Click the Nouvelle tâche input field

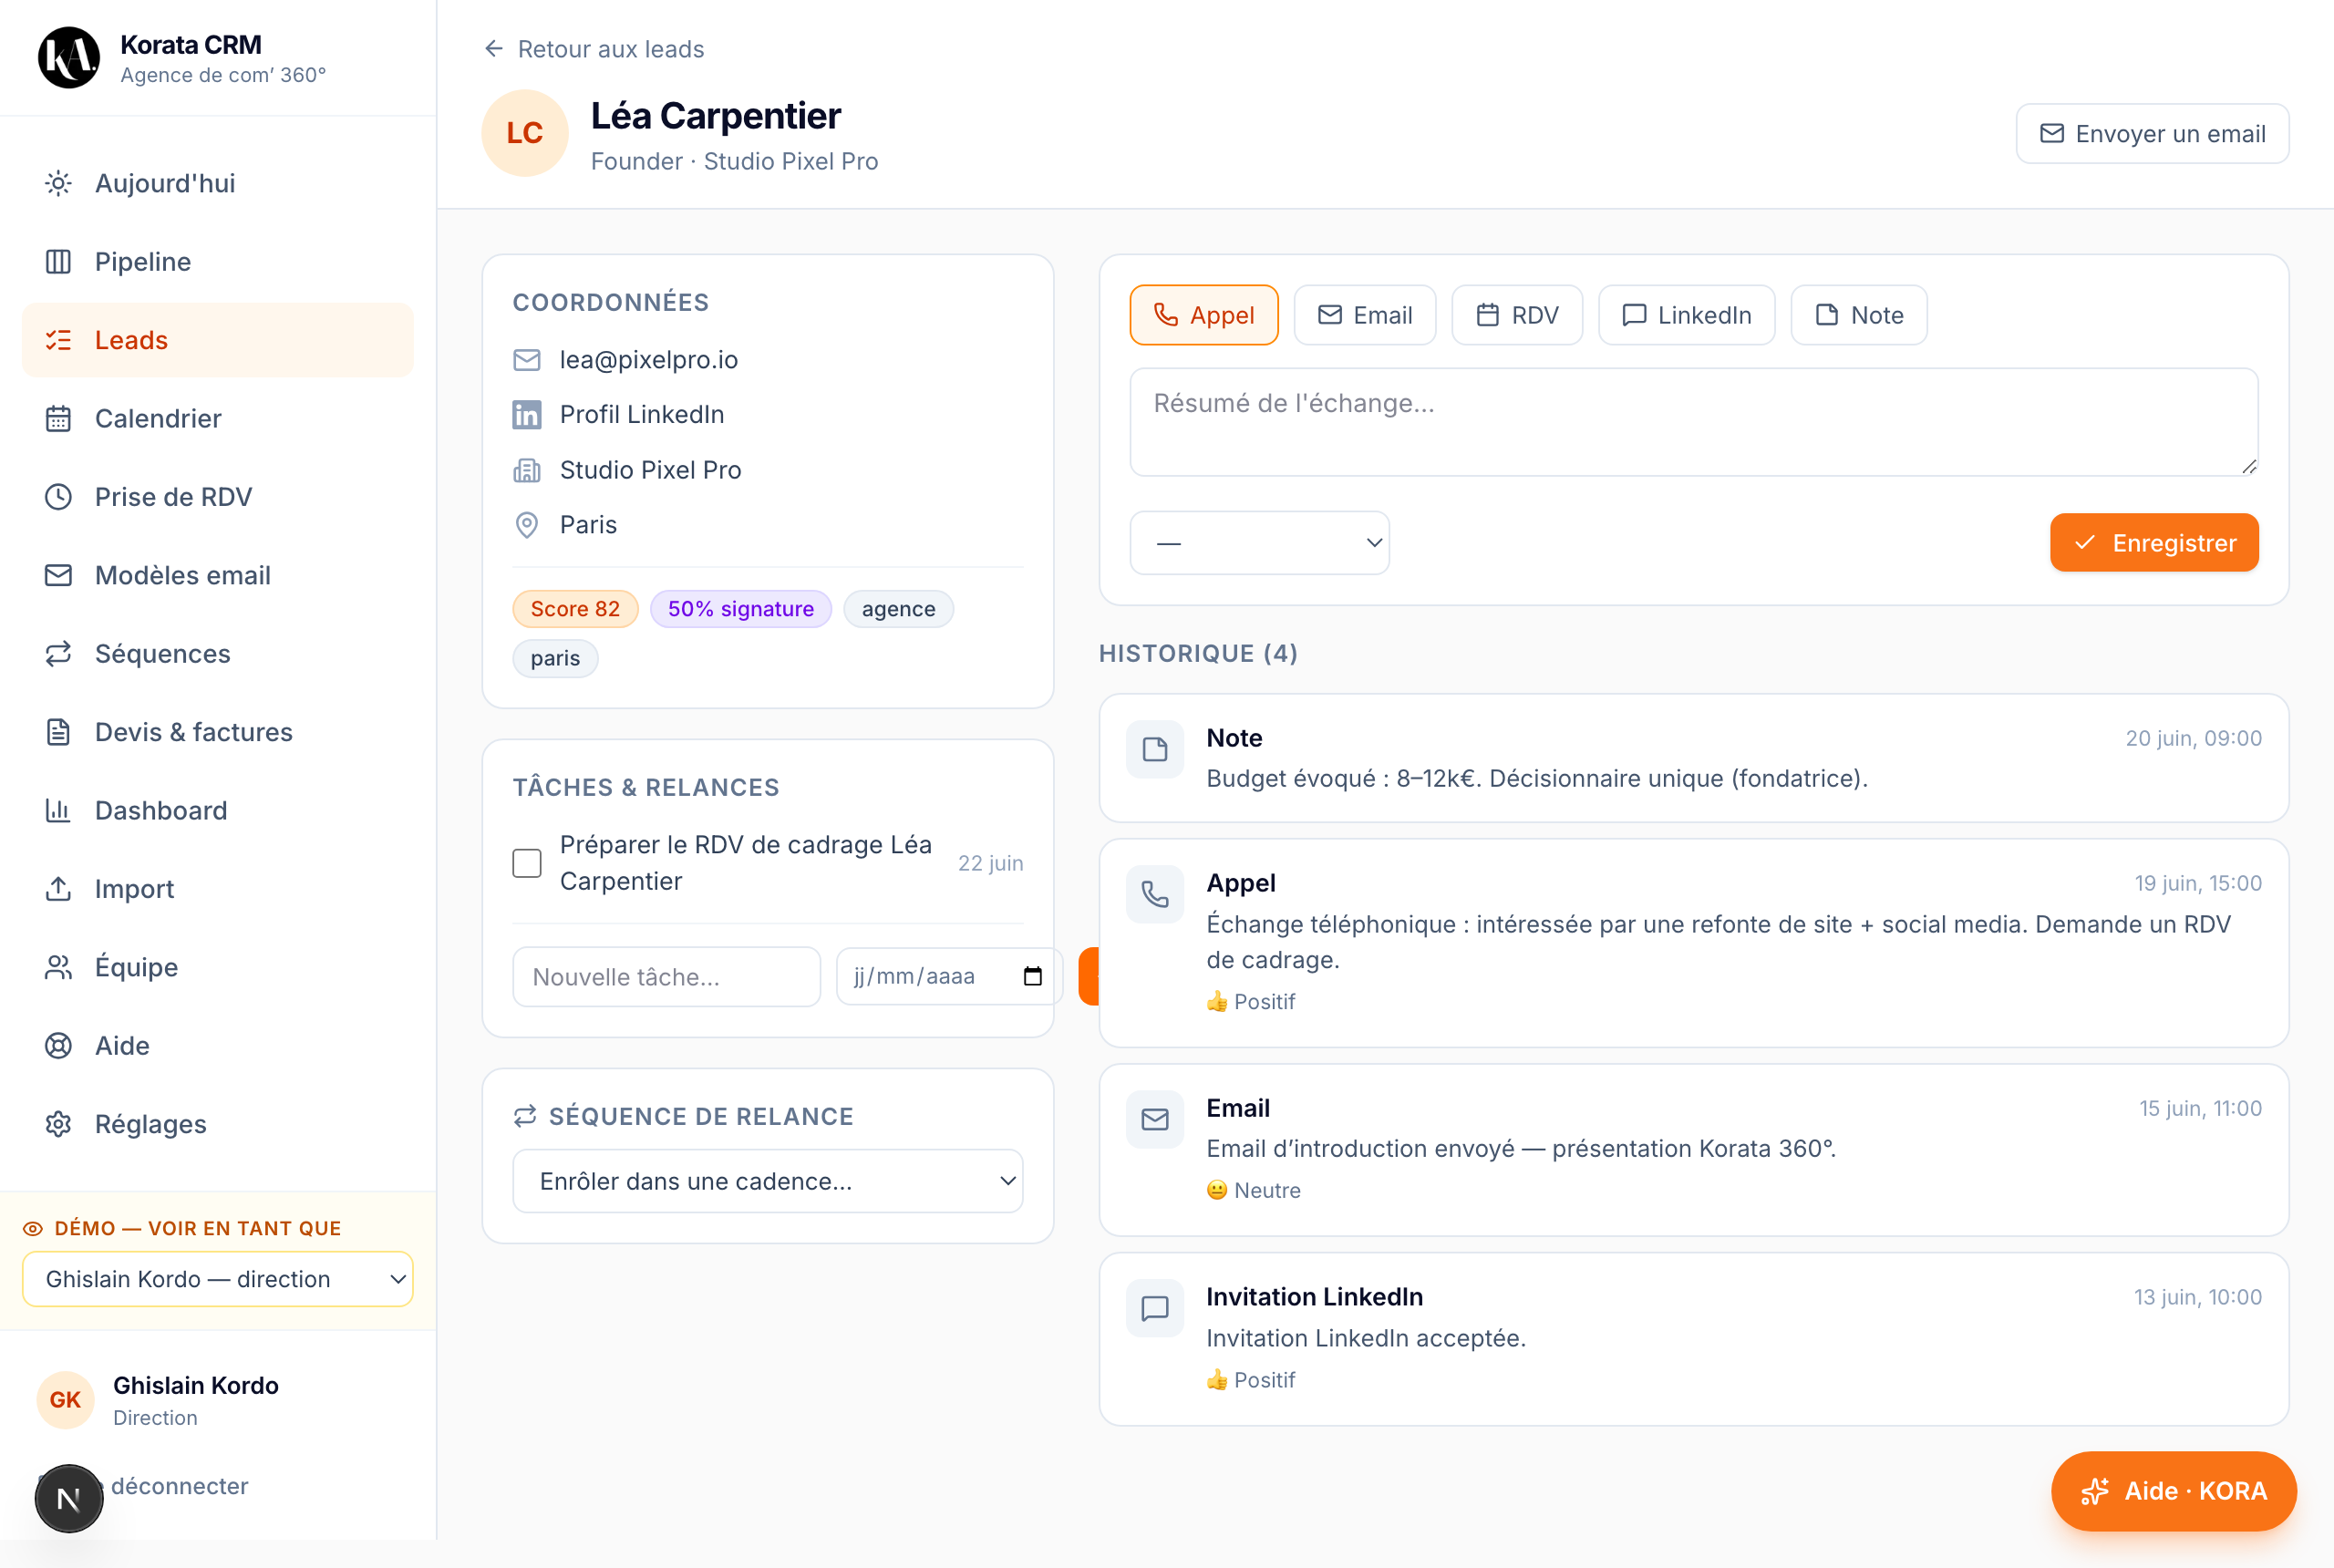667,977
